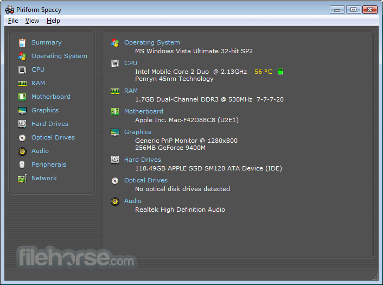Click the green CPU temperature indicator icon
383x285 pixels.
coord(280,71)
